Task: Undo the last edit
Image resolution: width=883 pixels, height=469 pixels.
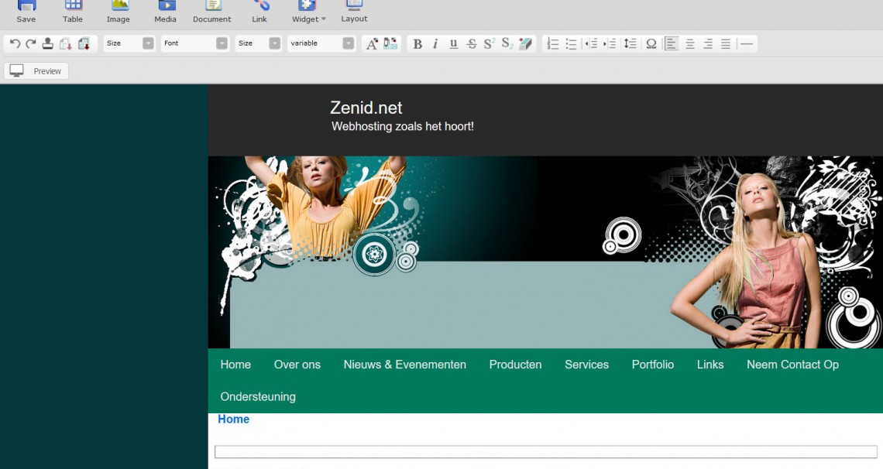Action: (15, 44)
